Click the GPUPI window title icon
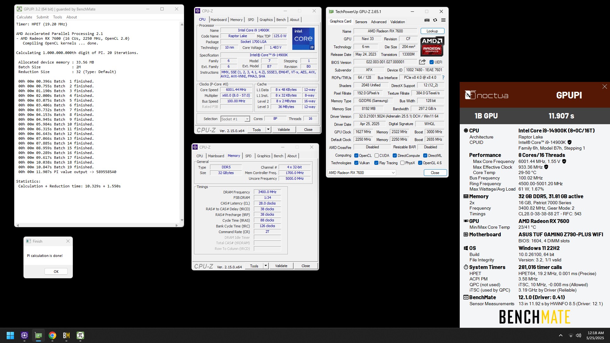The image size is (610, 343). click(x=19, y=9)
